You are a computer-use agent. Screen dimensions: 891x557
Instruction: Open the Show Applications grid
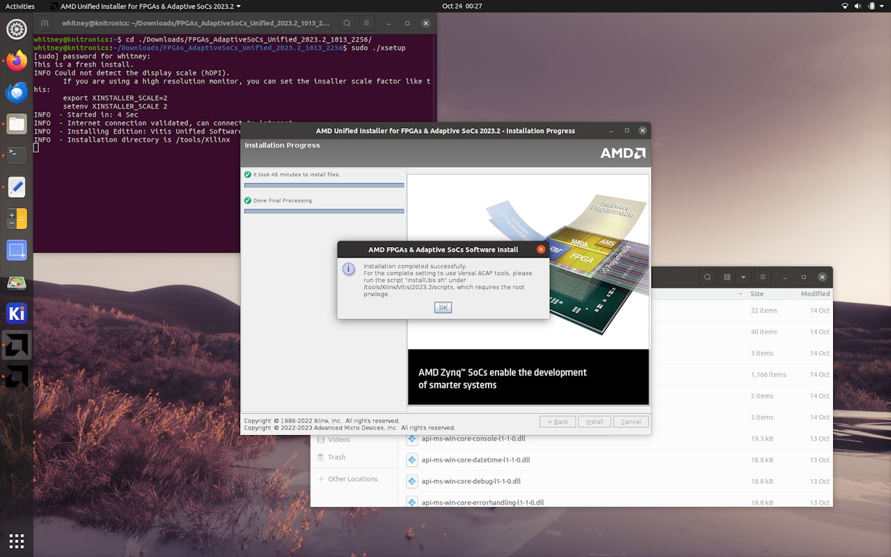(x=17, y=540)
